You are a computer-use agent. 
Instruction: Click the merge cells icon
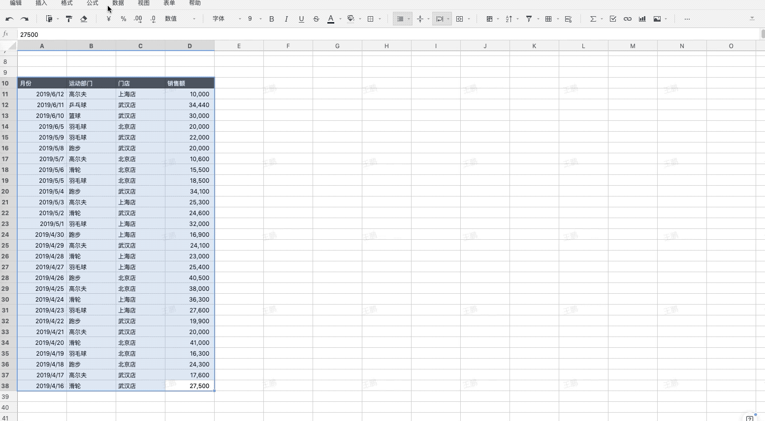click(x=460, y=19)
